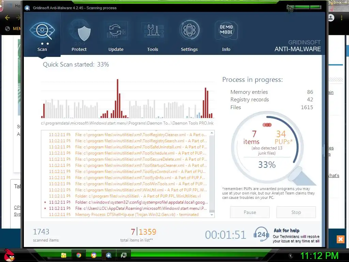Select the ToolSafeUninstall.xml log entry

[x=128, y=147]
